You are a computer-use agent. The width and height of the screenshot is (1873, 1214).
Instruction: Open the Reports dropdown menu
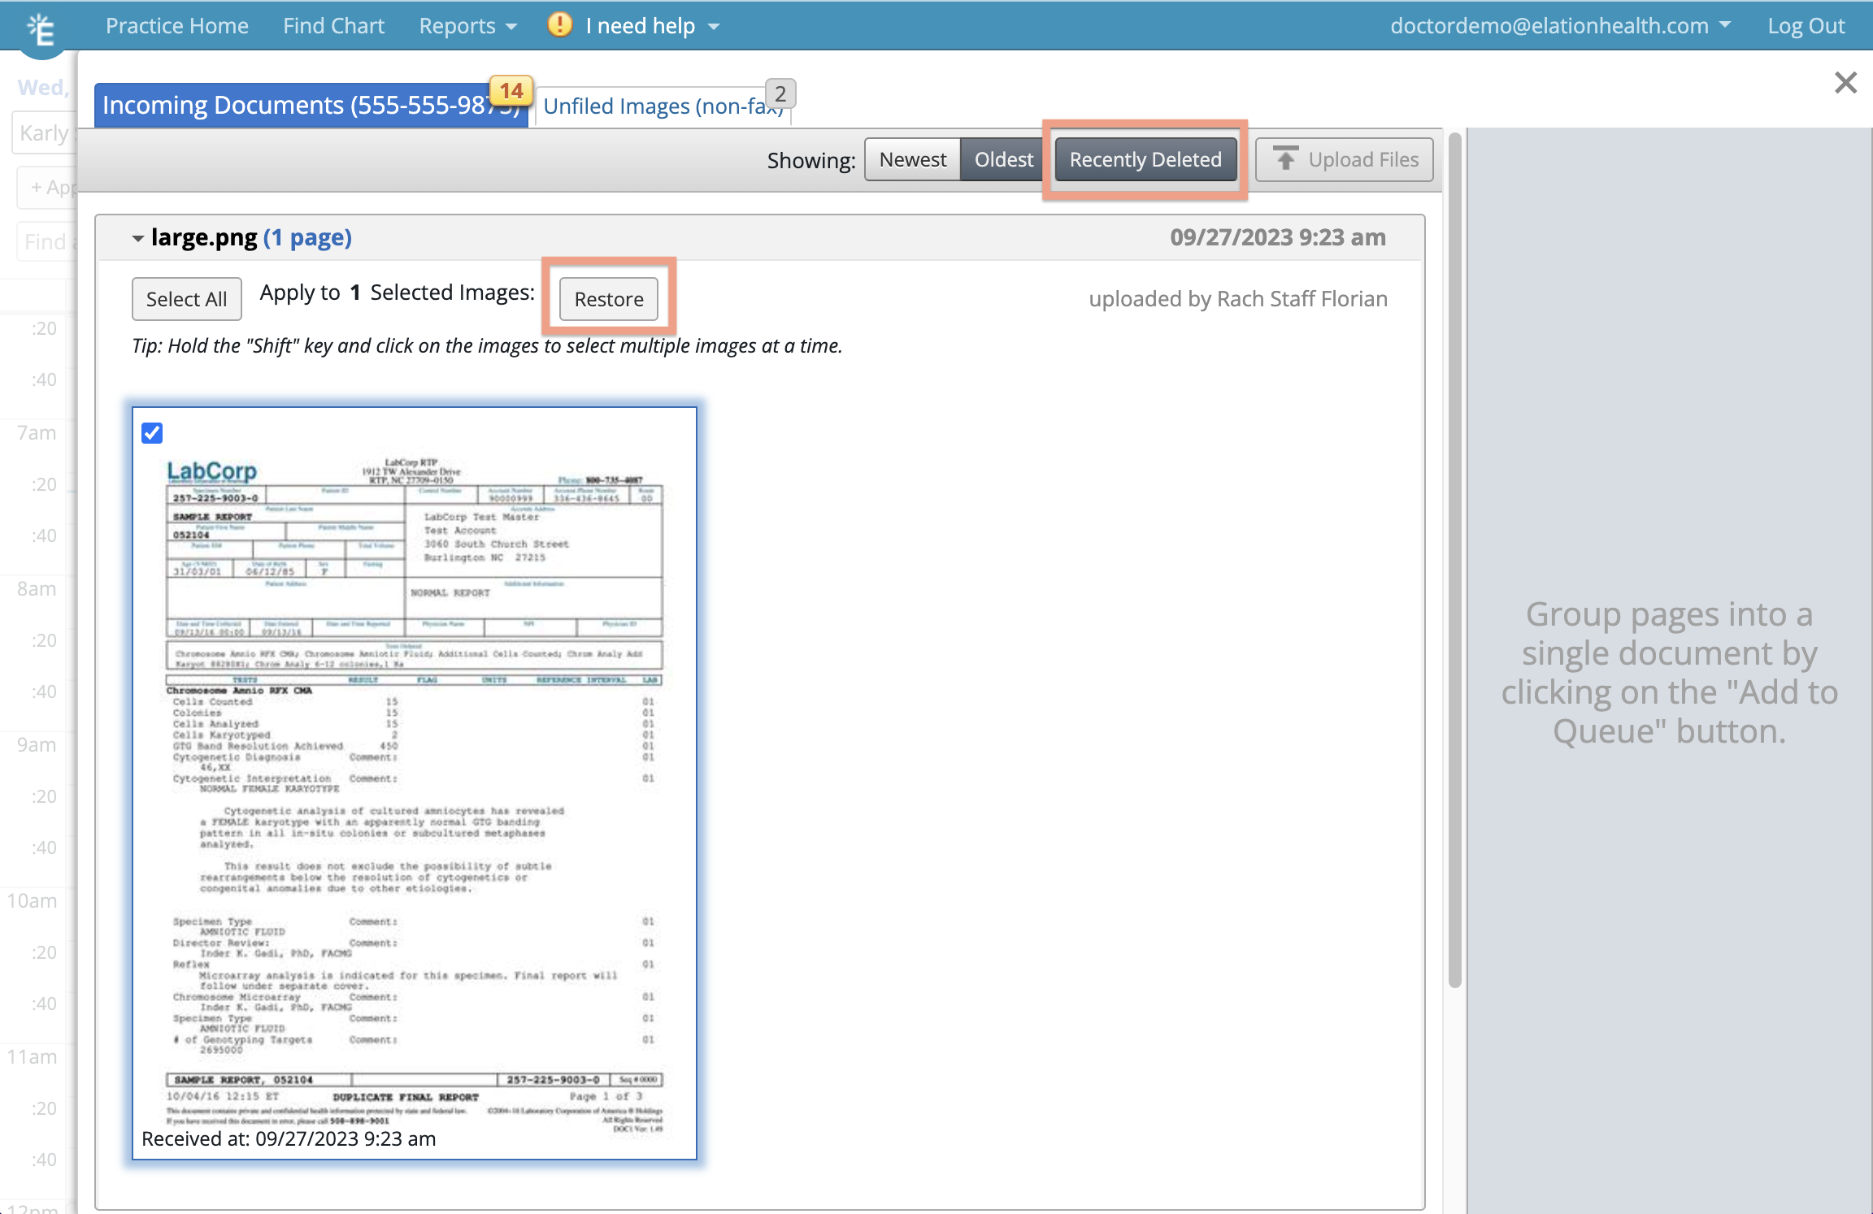click(x=467, y=26)
